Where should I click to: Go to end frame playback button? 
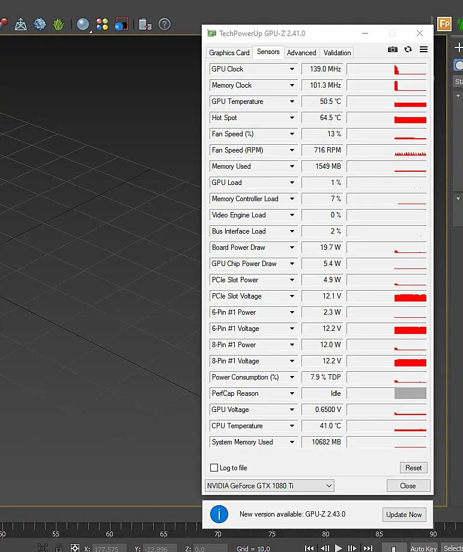[x=368, y=548]
